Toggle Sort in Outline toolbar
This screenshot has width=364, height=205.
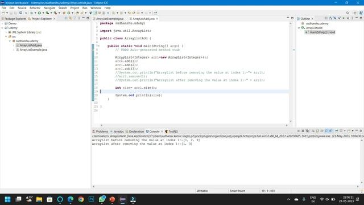click(330, 18)
